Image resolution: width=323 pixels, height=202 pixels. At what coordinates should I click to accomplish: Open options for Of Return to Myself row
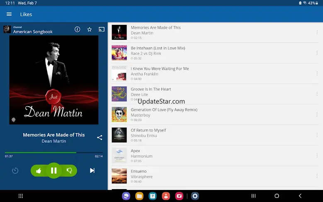(x=317, y=135)
